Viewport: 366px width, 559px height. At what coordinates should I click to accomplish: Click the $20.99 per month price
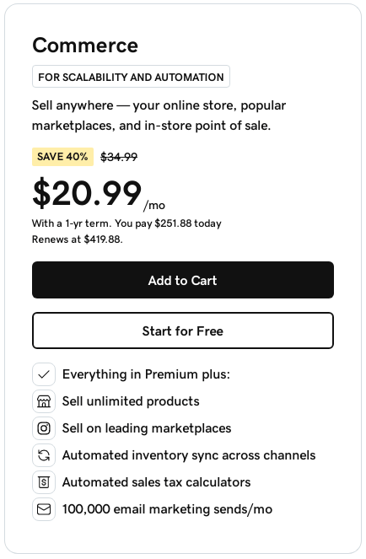pyautogui.click(x=99, y=194)
